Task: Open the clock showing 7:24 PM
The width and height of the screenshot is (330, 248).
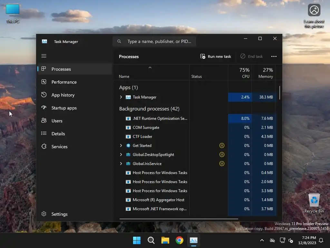Action: tap(307, 240)
